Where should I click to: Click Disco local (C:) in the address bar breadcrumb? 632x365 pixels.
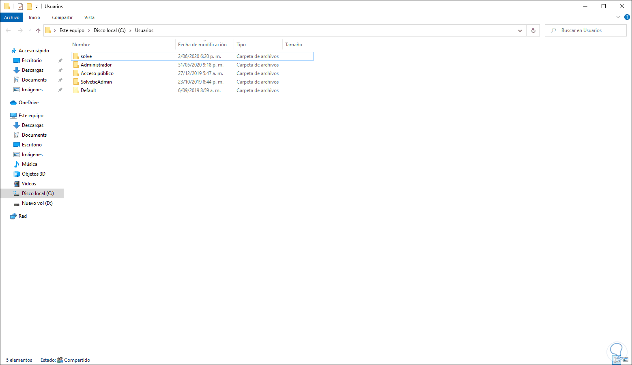click(x=110, y=30)
